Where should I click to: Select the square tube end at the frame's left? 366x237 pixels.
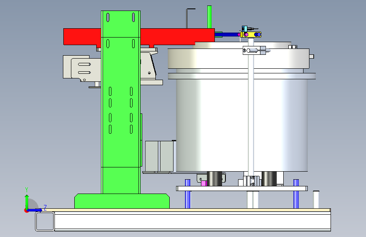pyautogui.click(x=45, y=221)
